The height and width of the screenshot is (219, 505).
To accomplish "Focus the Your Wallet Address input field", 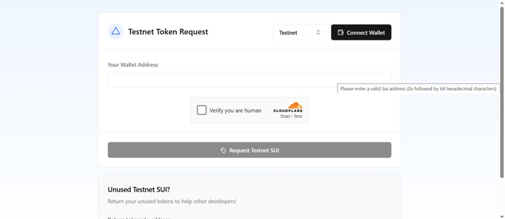I will point(250,80).
